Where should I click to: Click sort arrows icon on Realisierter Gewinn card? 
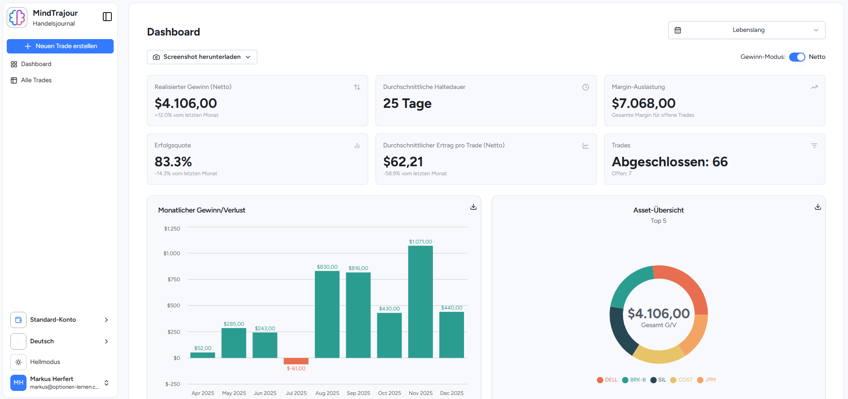(x=357, y=87)
